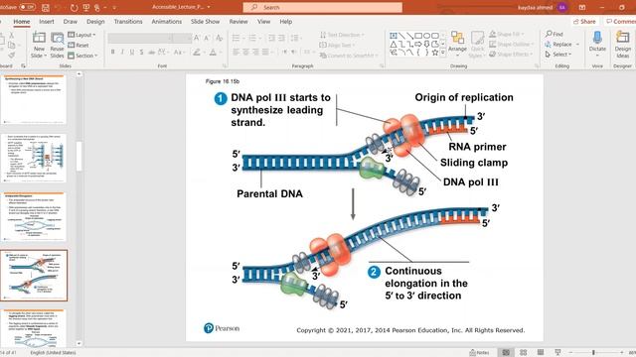The image size is (636, 357).
Task: Open the Help tab
Action: pos(286,22)
